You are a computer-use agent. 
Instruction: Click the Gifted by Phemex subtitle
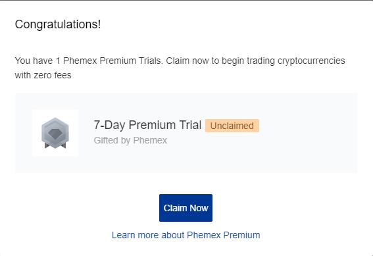pos(130,140)
